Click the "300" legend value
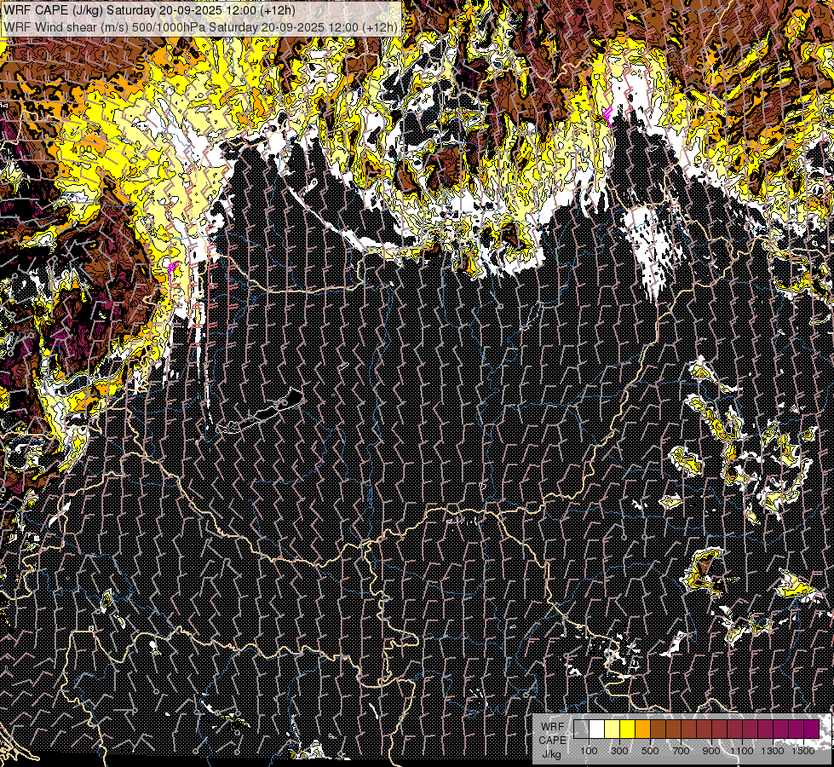 click(x=619, y=751)
